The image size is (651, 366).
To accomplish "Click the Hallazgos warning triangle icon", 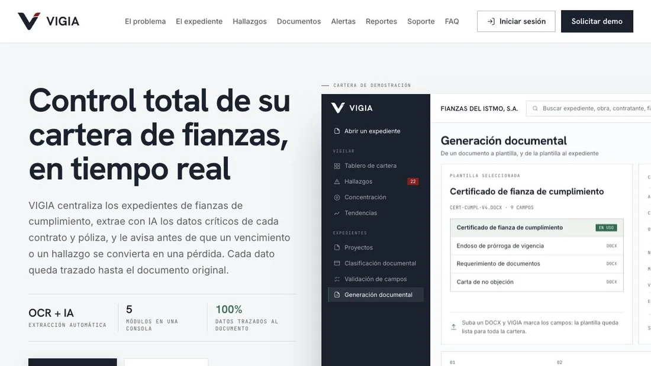I will [337, 182].
